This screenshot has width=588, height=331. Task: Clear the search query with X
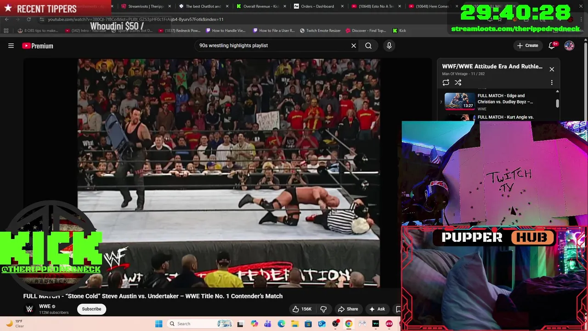(354, 46)
